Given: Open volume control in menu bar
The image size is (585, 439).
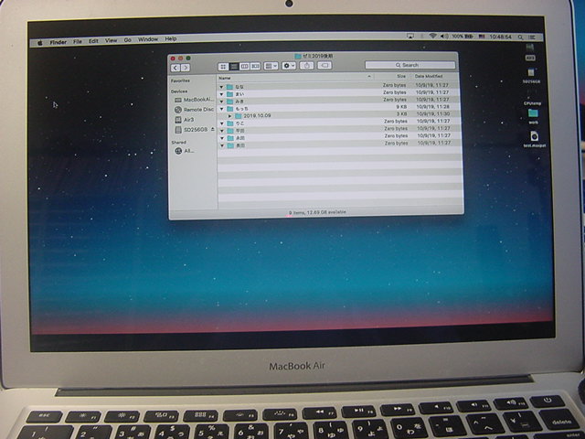Looking at the screenshot, I should [444, 37].
